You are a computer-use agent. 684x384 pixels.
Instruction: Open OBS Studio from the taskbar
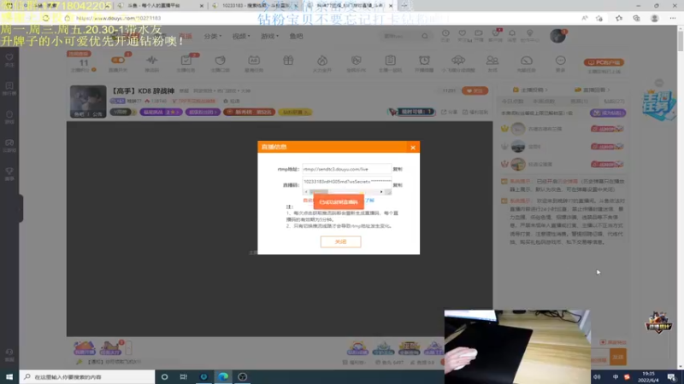(x=243, y=376)
